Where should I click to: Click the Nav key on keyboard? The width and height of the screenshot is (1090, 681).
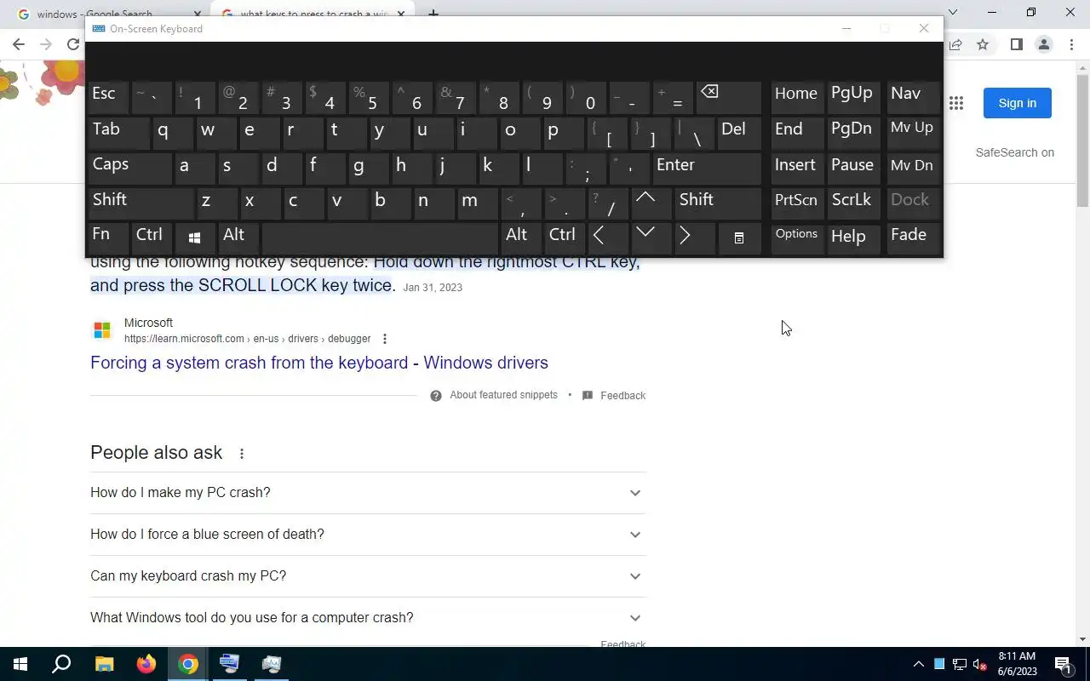[x=912, y=98]
